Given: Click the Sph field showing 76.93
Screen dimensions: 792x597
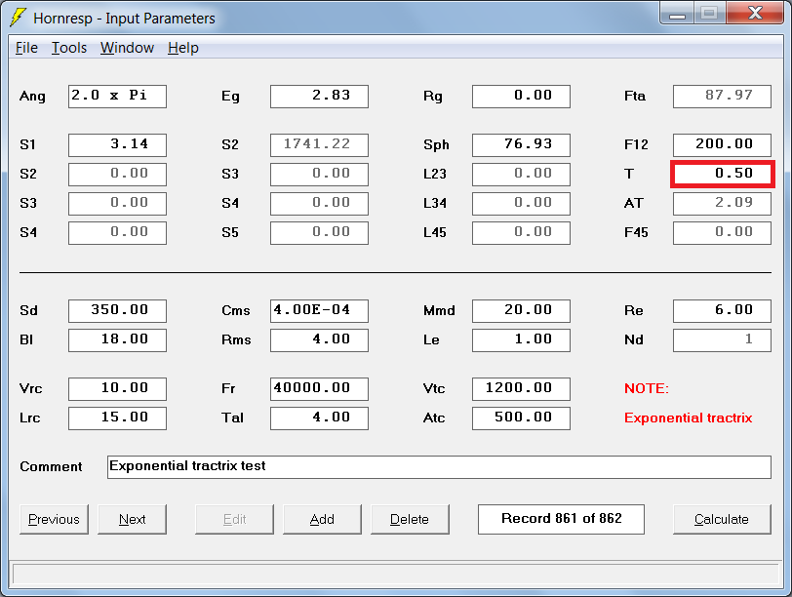Looking at the screenshot, I should [521, 145].
